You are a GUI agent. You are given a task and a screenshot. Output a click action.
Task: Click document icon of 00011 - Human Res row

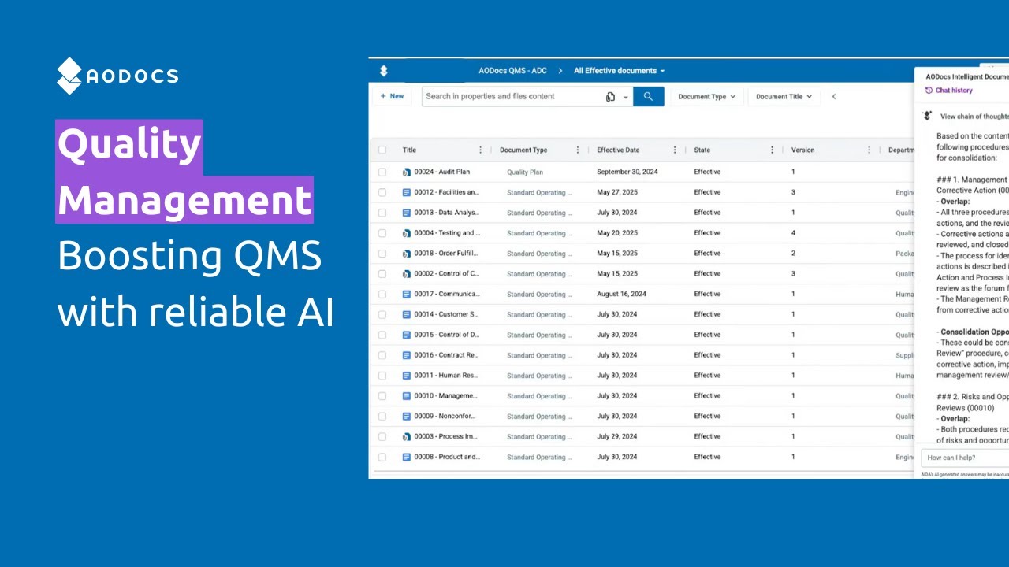tap(407, 376)
